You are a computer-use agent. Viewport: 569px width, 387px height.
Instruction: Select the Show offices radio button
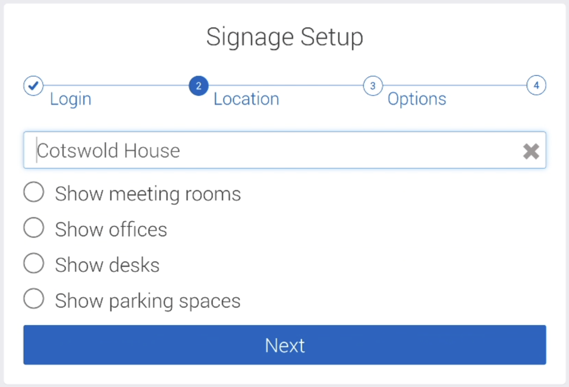click(34, 228)
